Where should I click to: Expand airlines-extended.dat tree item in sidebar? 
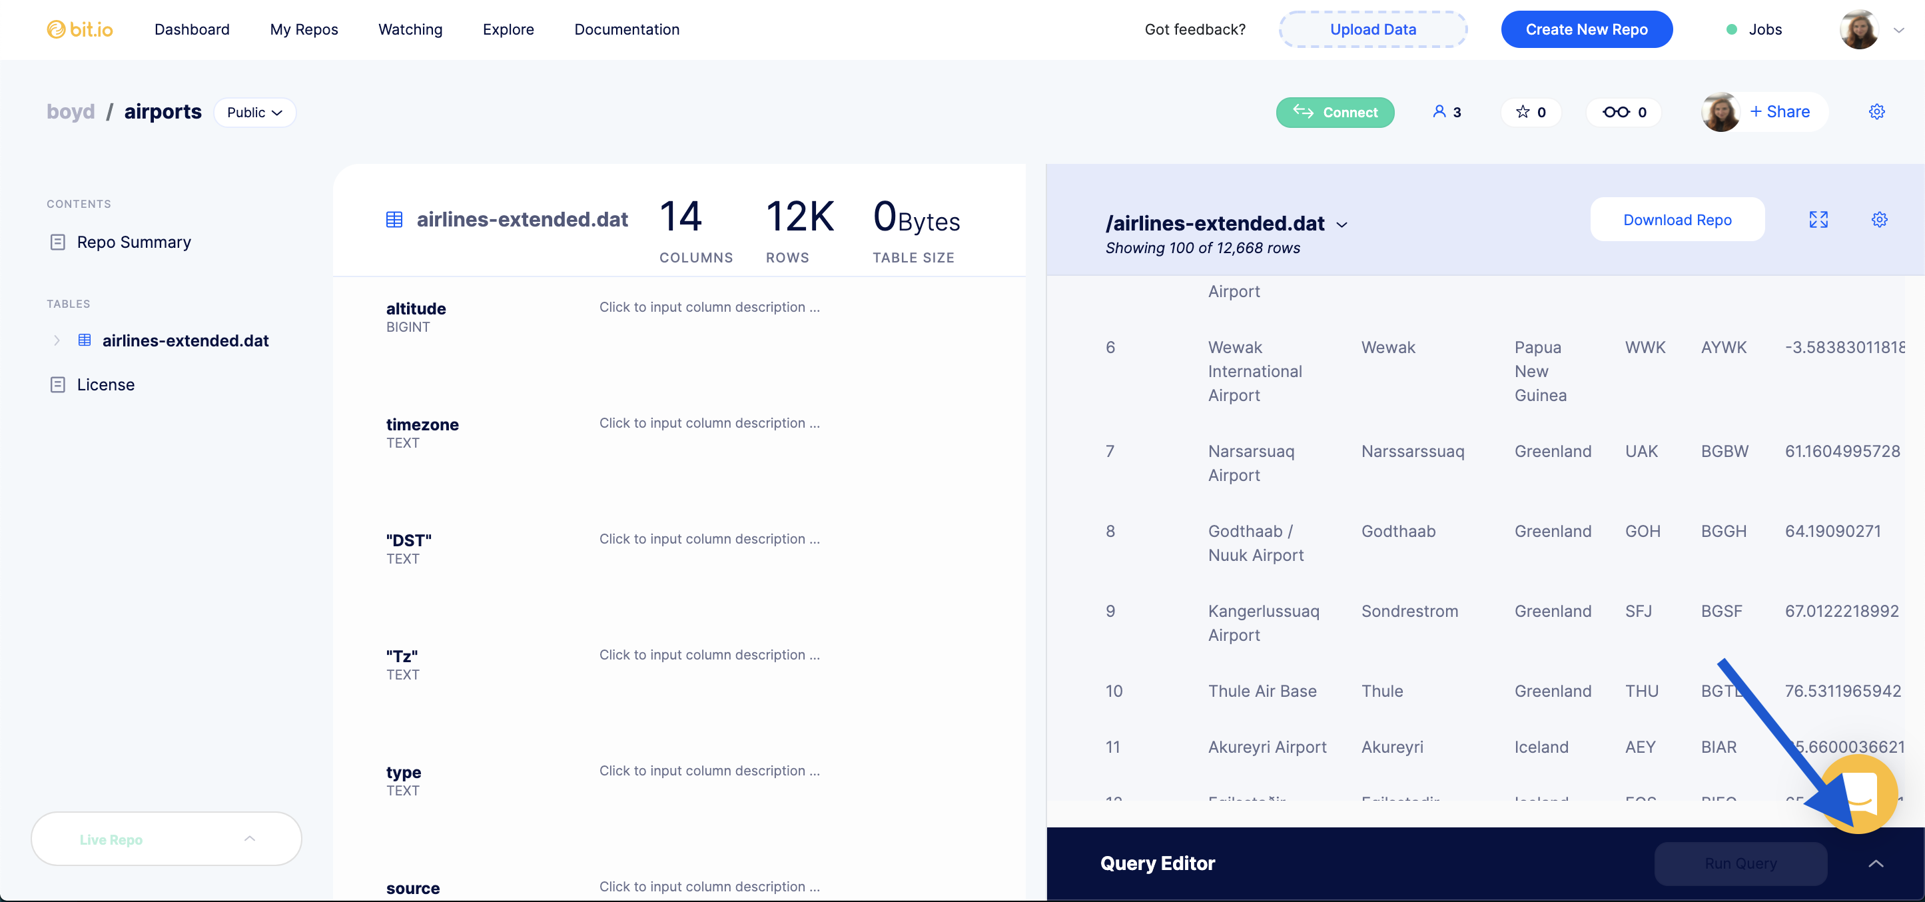tap(57, 341)
